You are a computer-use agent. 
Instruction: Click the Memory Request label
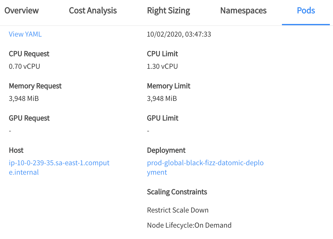[35, 86]
